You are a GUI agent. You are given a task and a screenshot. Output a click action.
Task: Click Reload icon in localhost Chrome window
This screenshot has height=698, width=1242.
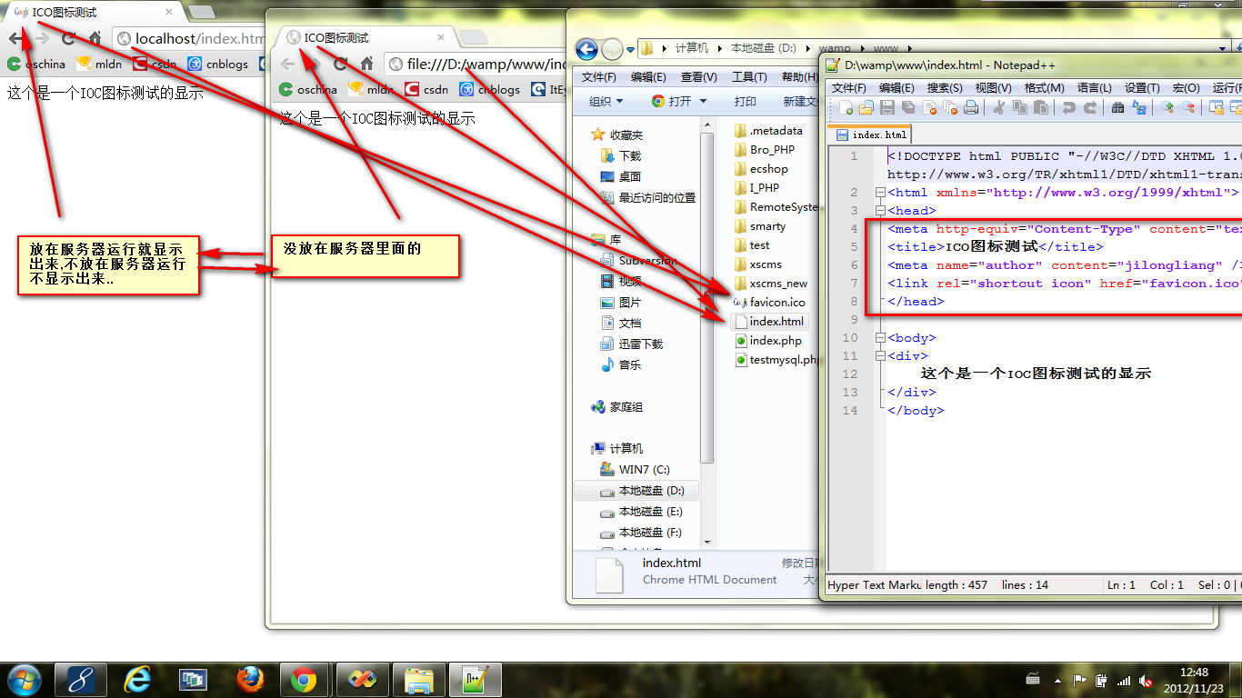pyautogui.click(x=68, y=38)
